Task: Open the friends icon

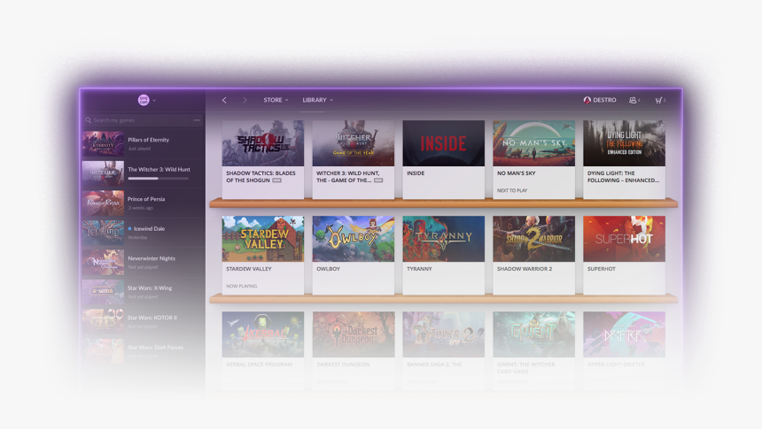Action: (x=634, y=100)
